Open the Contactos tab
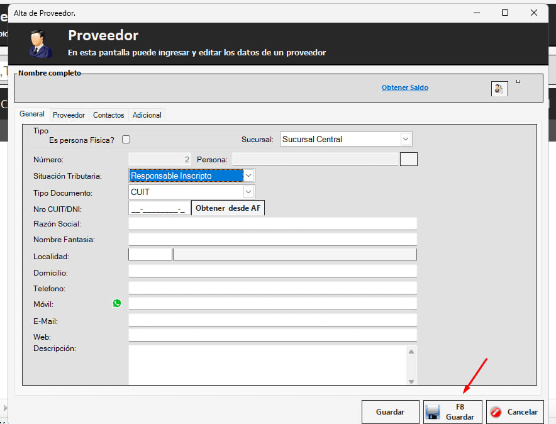The image size is (556, 424). click(109, 115)
